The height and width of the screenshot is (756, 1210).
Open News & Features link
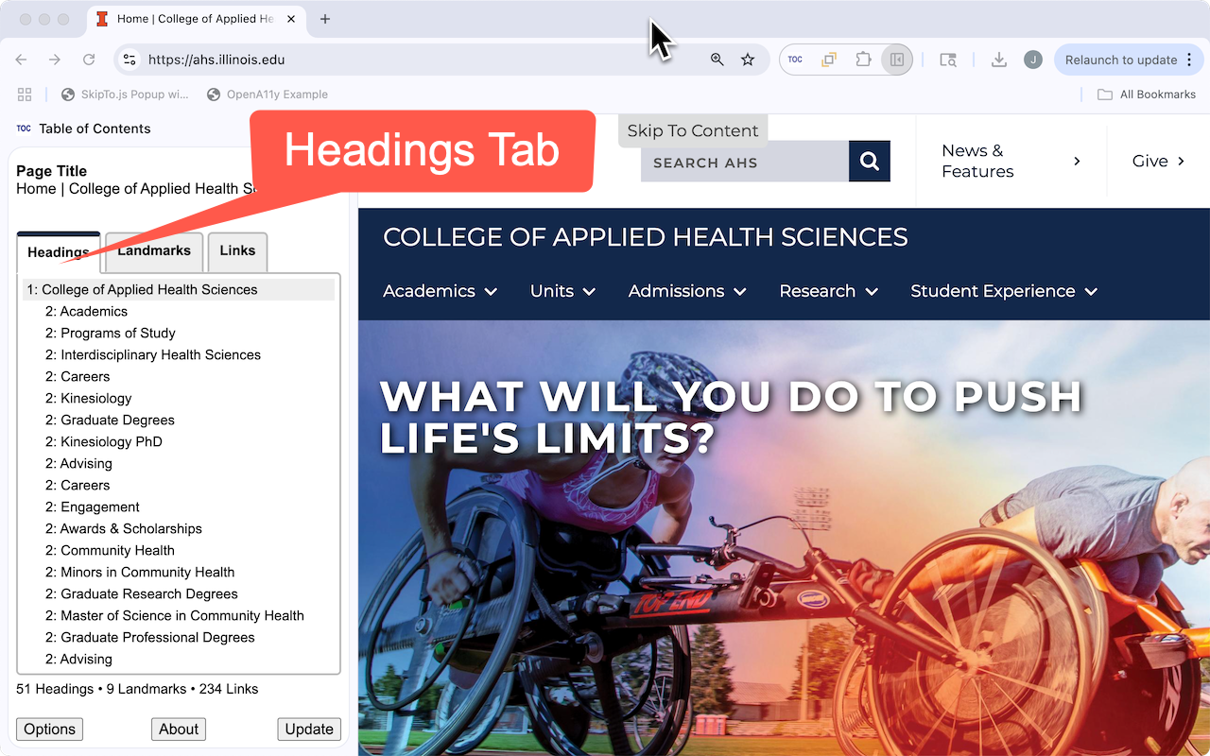(x=1011, y=161)
